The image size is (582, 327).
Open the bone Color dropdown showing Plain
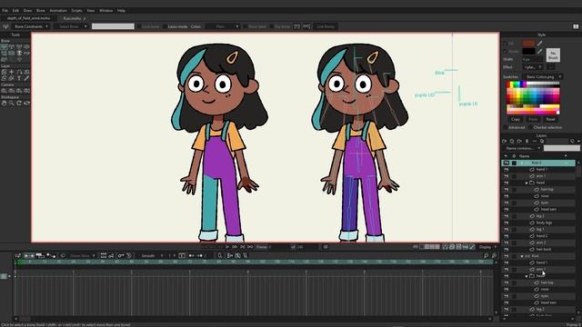tap(223, 26)
